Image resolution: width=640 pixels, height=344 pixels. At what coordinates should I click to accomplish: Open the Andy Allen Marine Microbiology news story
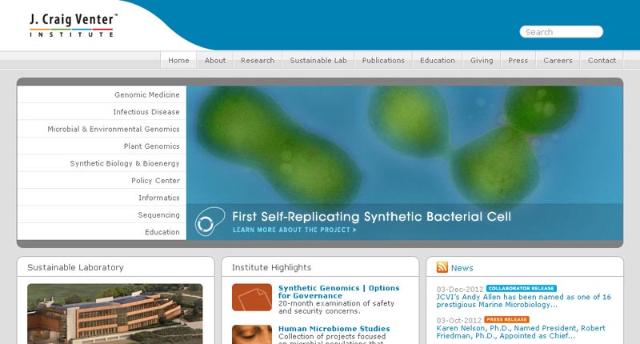pos(524,301)
